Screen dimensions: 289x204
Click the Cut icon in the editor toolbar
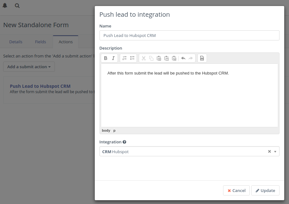coord(144,58)
